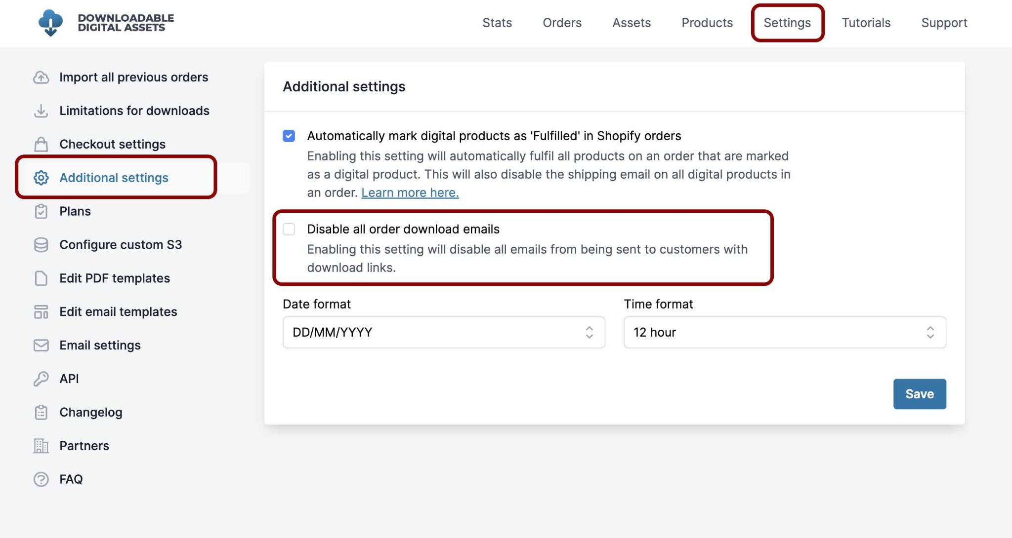The image size is (1012, 538).
Task: Open Edit PDF templates in sidebar
Action: tap(115, 278)
